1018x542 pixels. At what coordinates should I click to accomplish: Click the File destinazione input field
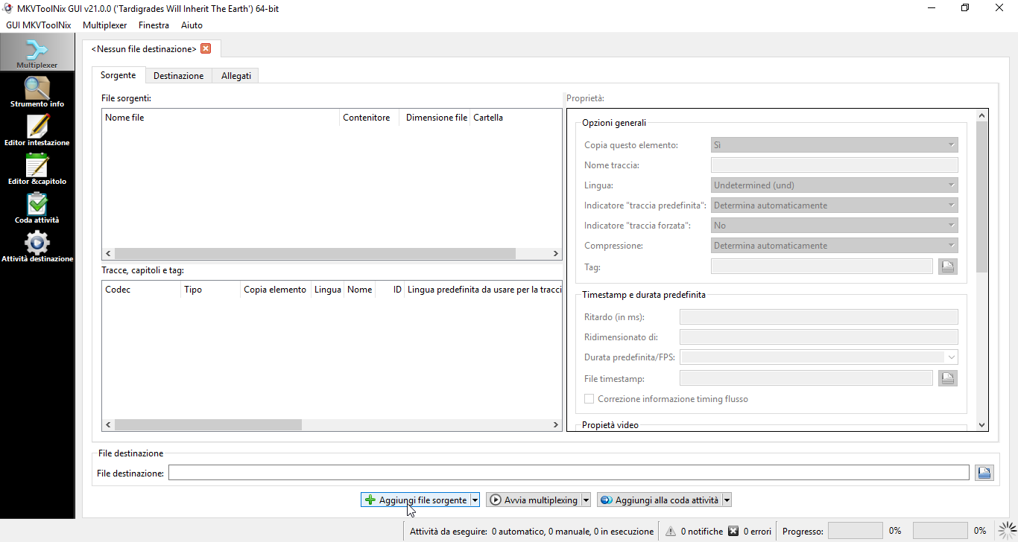coord(569,473)
